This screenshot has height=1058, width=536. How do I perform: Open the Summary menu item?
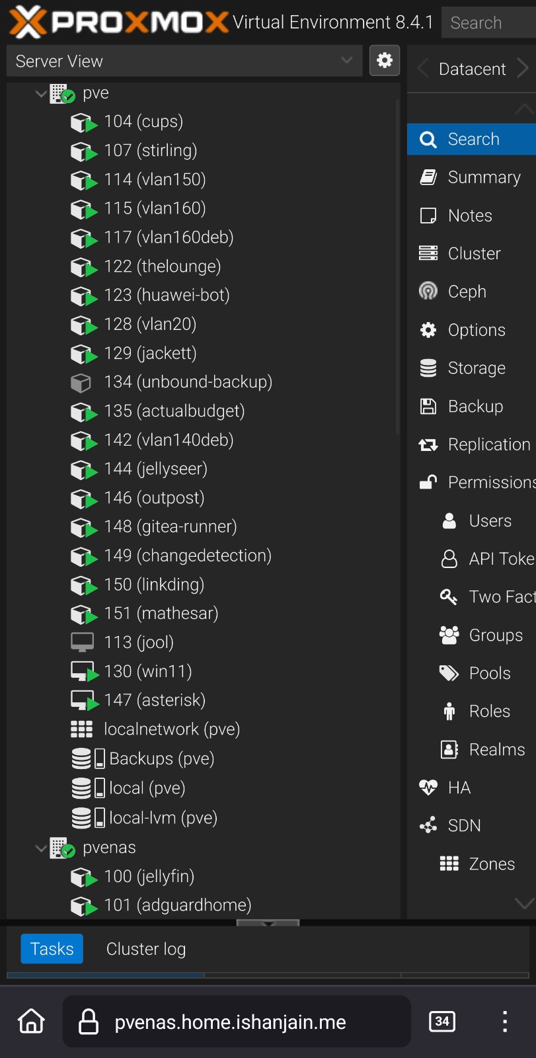click(x=483, y=177)
